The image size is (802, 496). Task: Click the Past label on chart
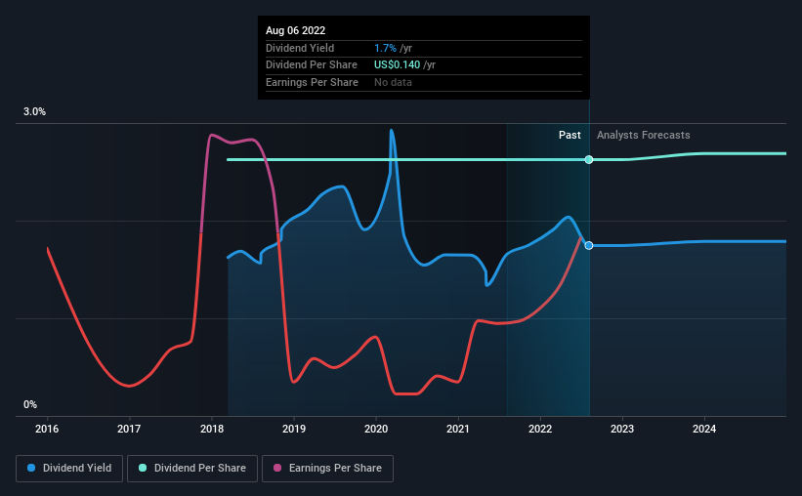(x=570, y=135)
